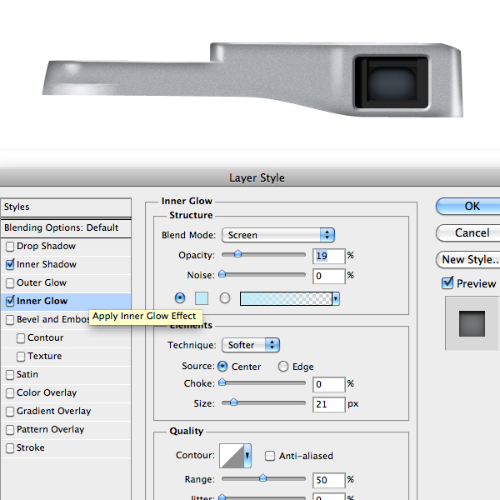Image resolution: width=500 pixels, height=500 pixels.
Task: Select the Satin row label
Action: tap(27, 374)
